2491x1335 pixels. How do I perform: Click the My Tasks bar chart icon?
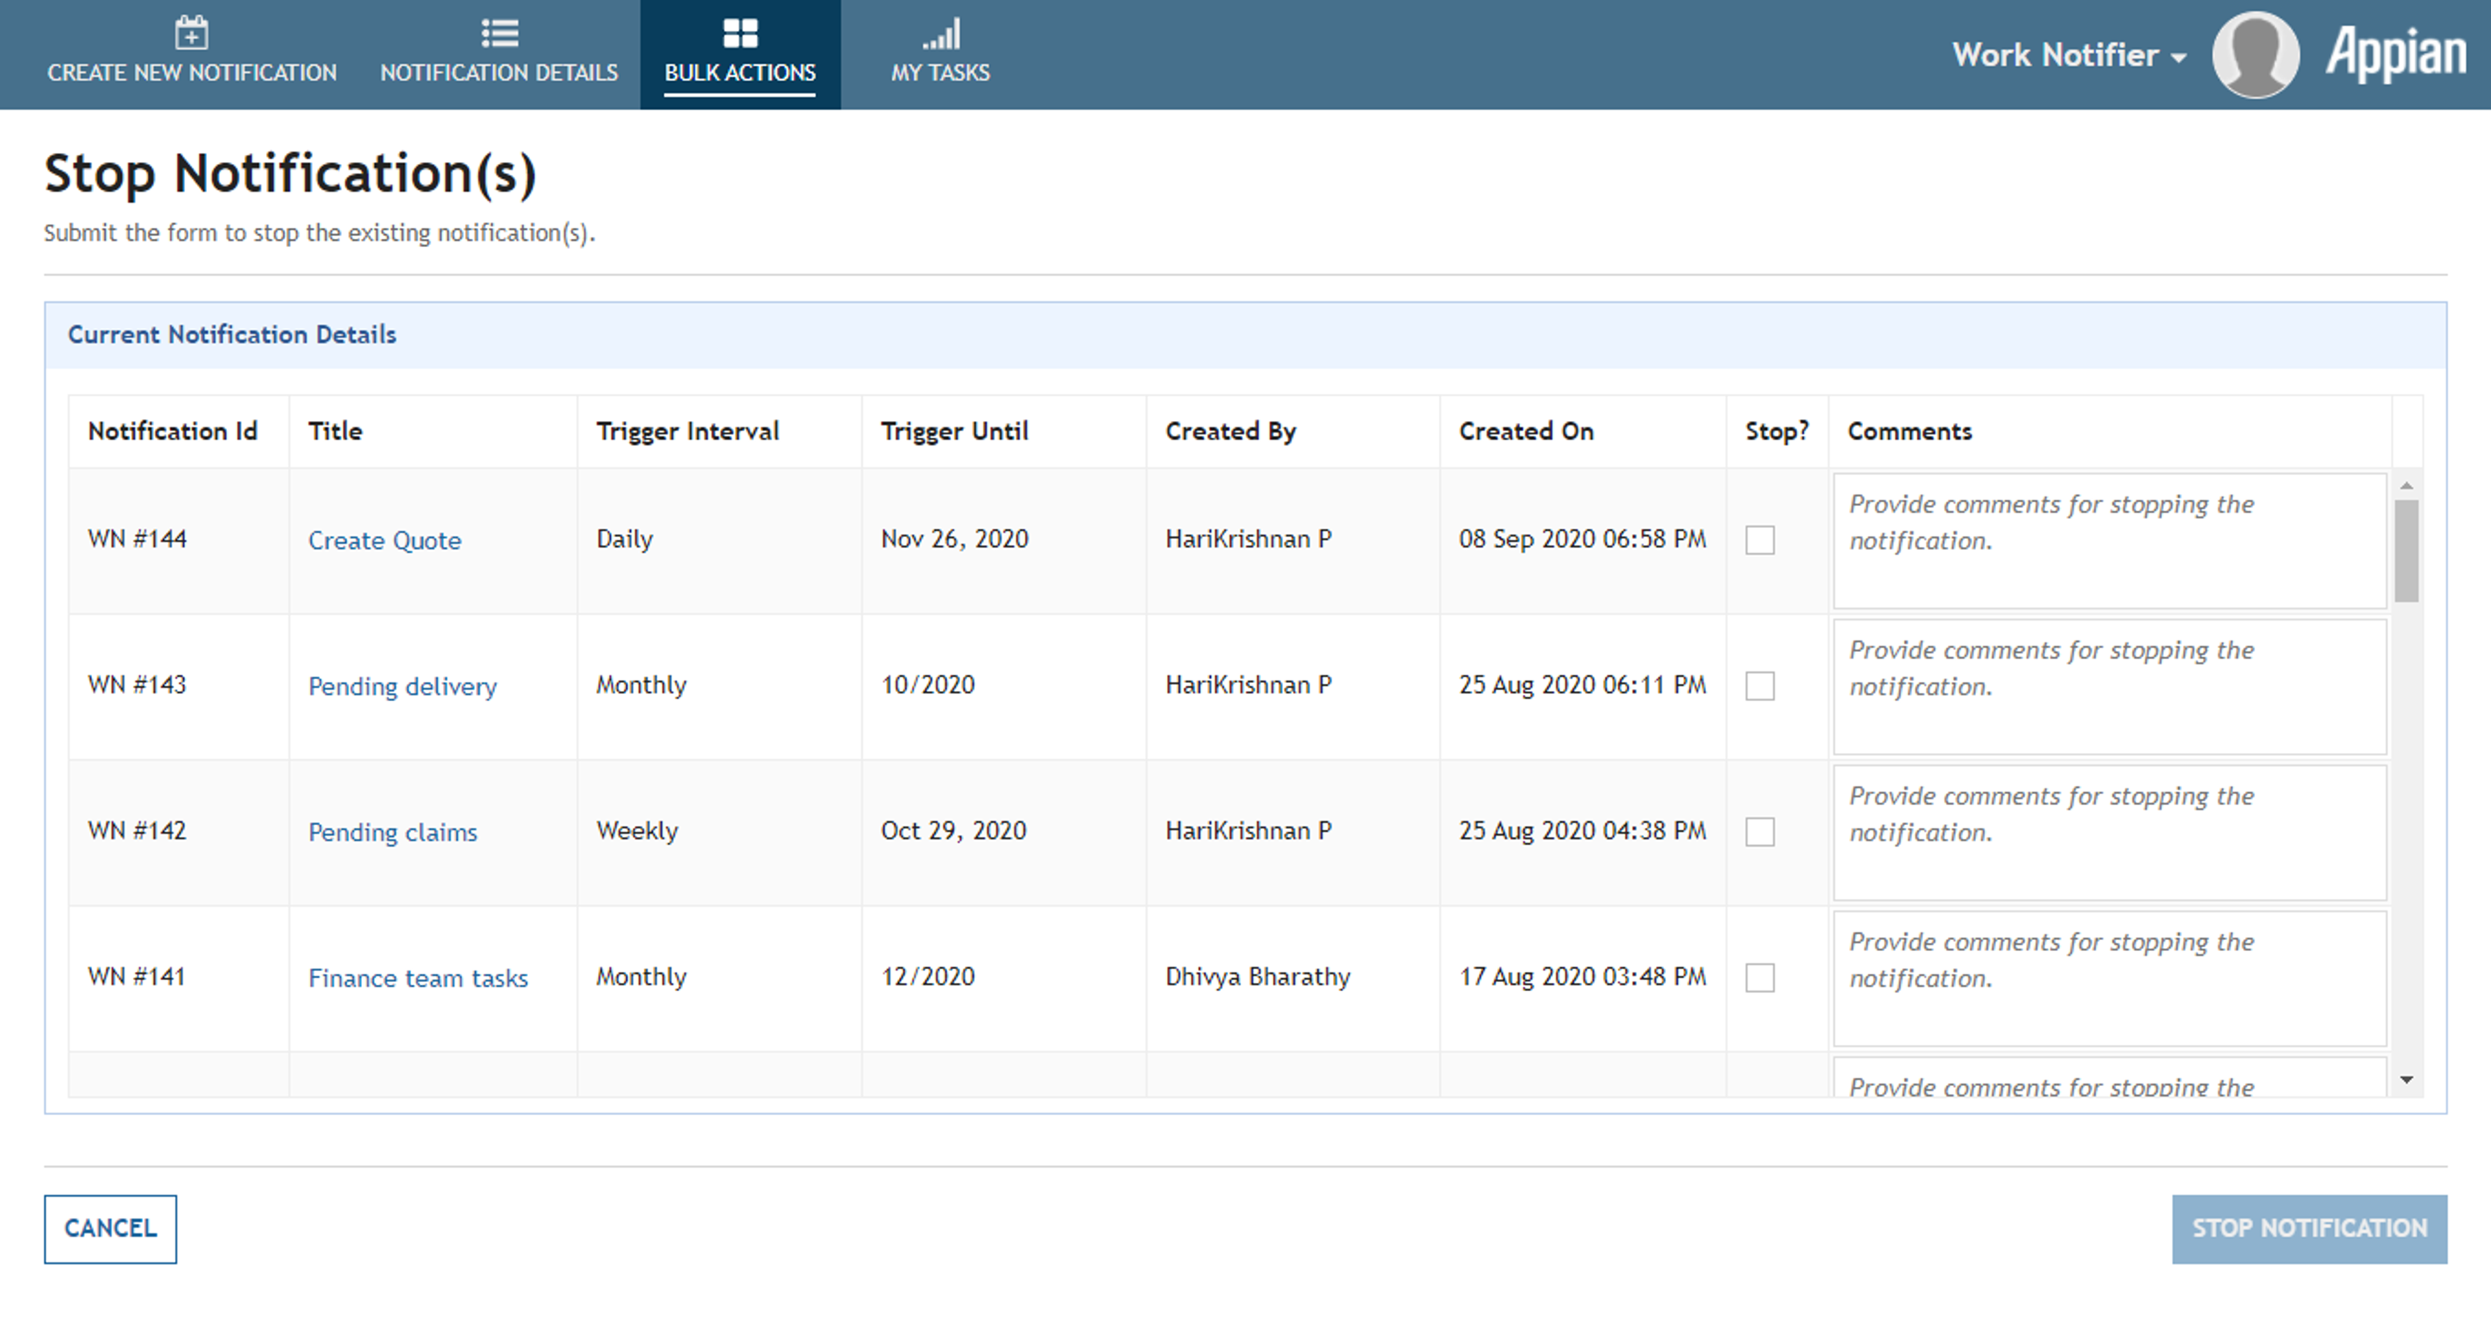[940, 33]
